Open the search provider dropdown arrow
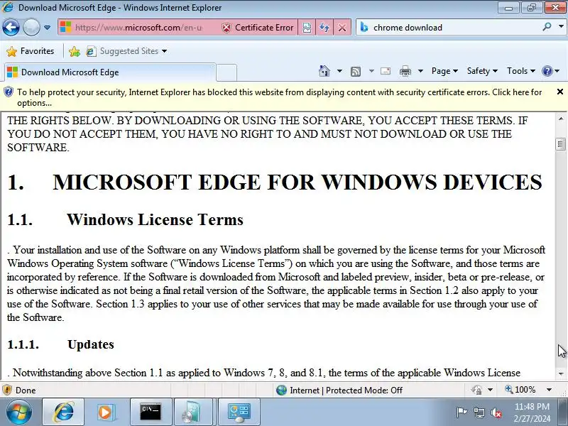The height and width of the screenshot is (426, 568). (561, 27)
